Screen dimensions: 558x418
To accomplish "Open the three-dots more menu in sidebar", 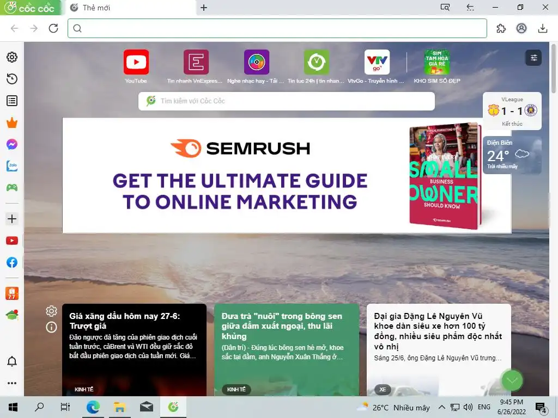I will (x=12, y=383).
